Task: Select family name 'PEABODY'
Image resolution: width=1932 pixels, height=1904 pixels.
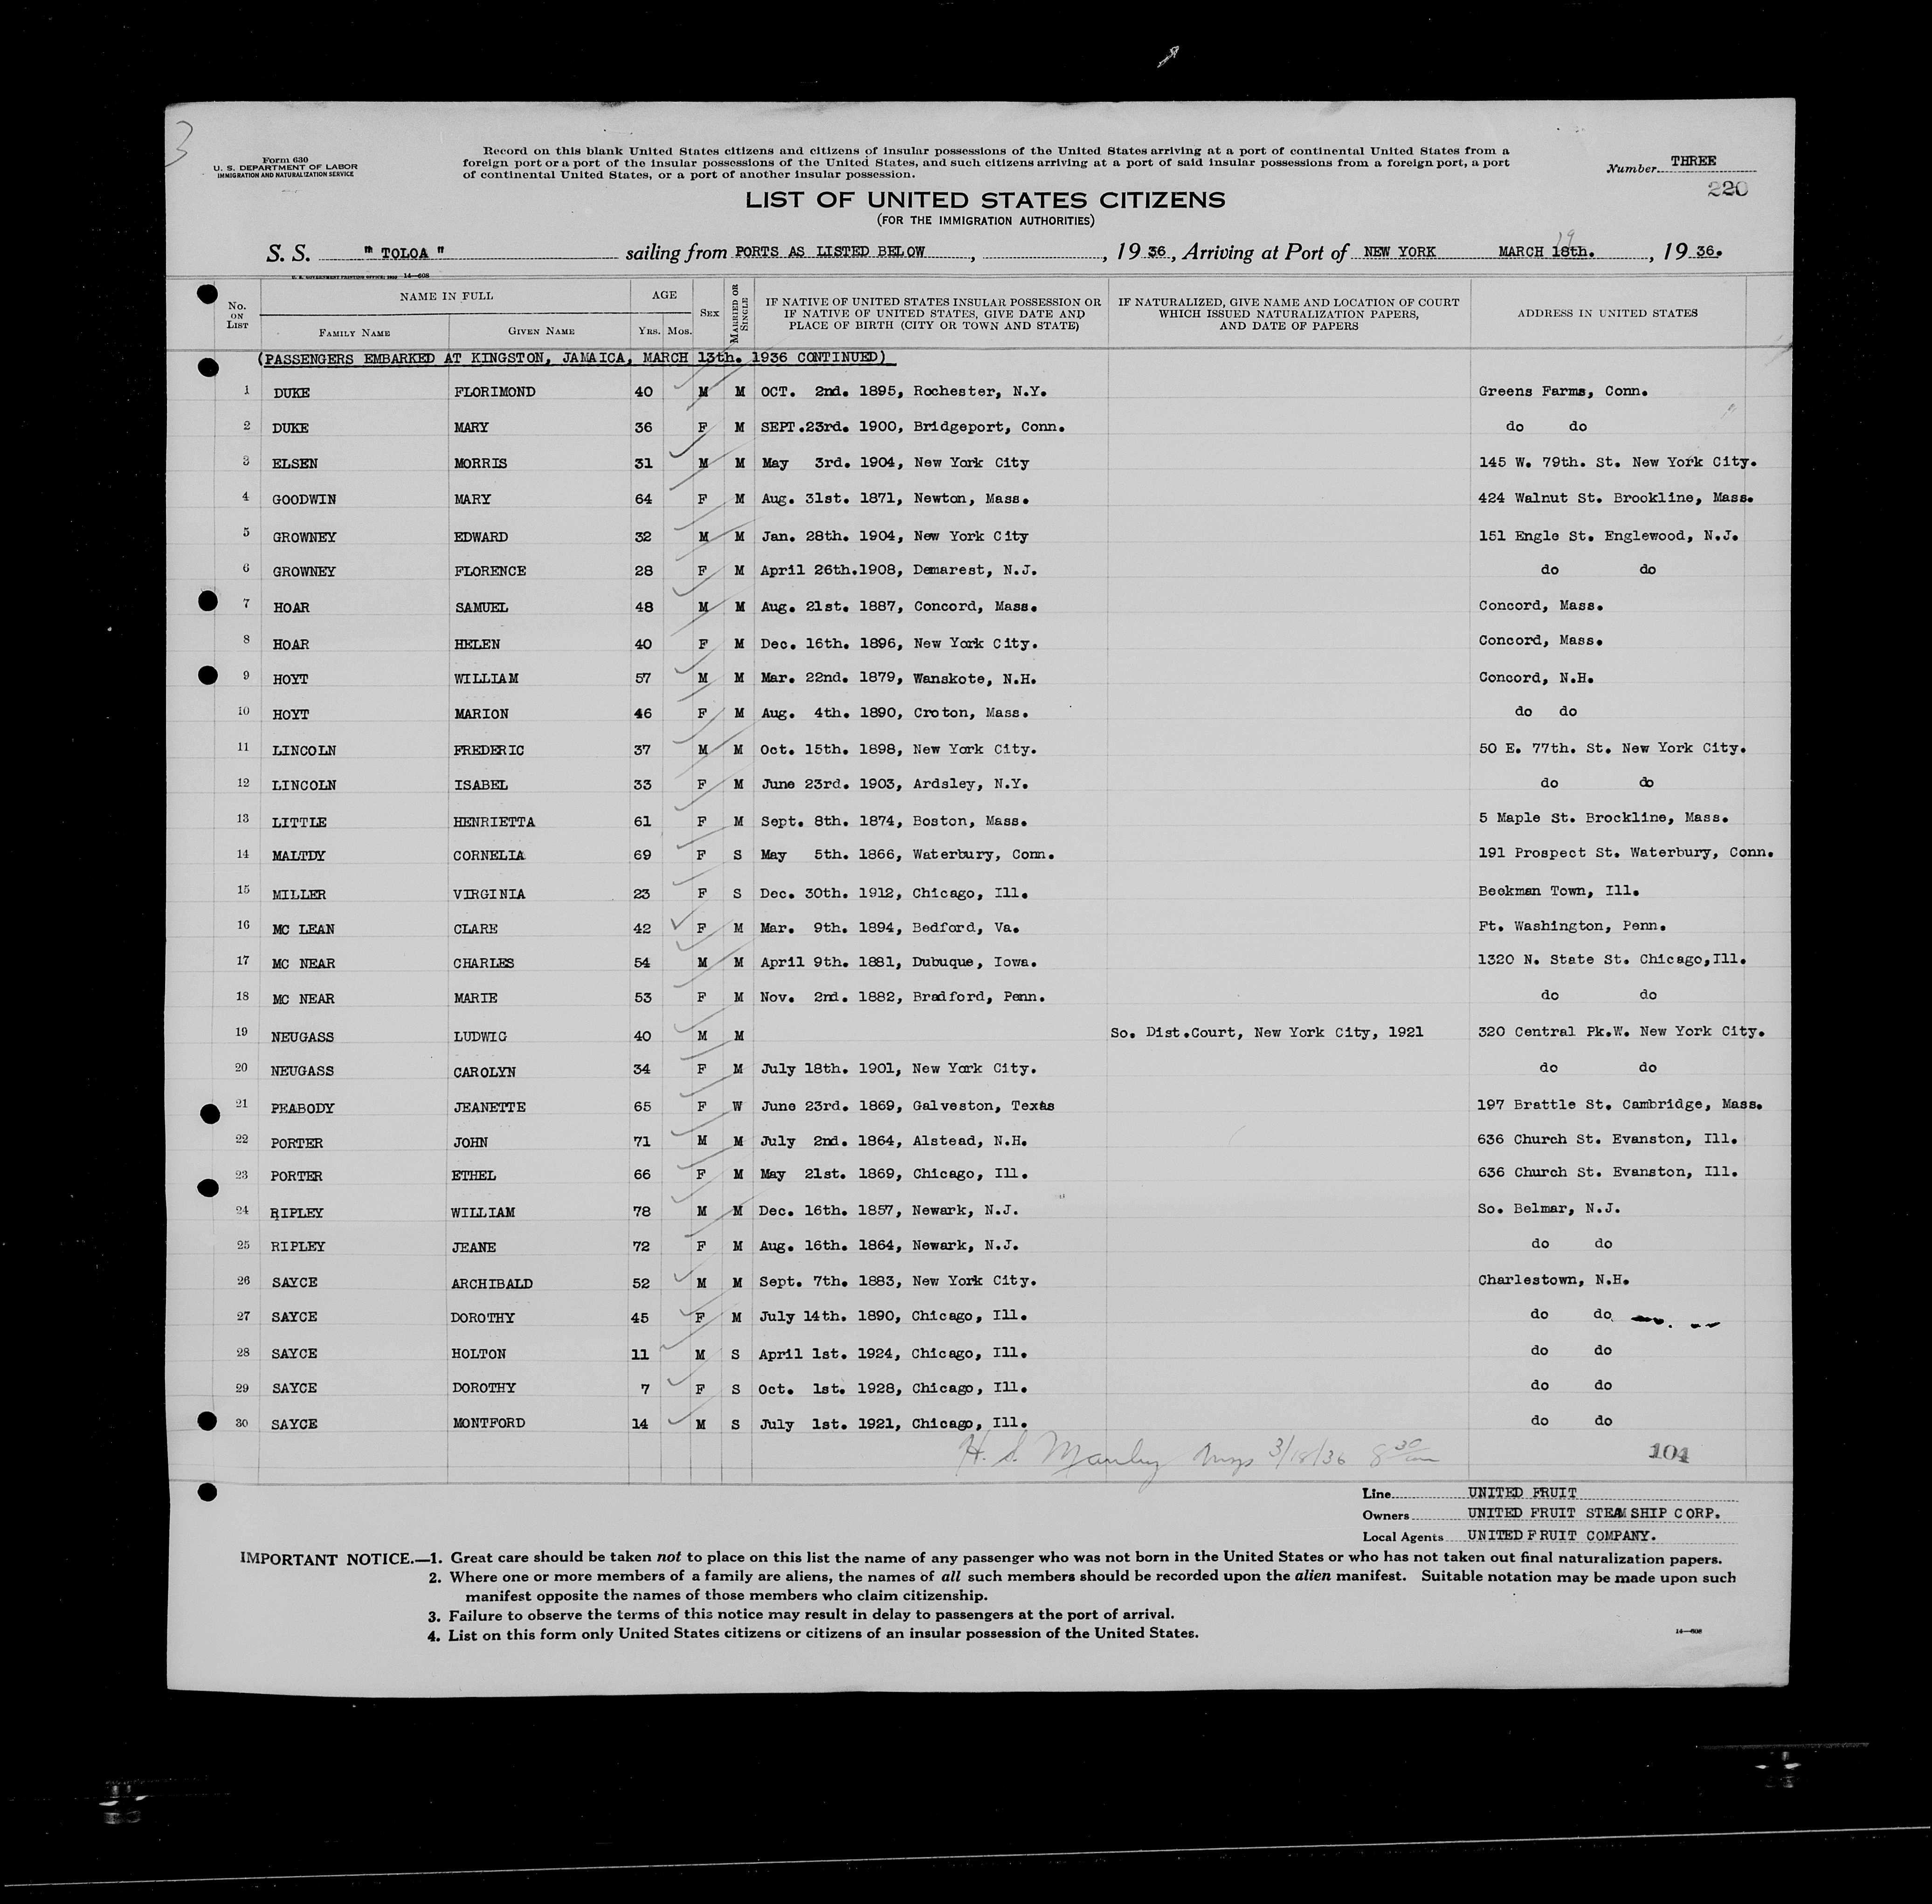Action: 303,1108
